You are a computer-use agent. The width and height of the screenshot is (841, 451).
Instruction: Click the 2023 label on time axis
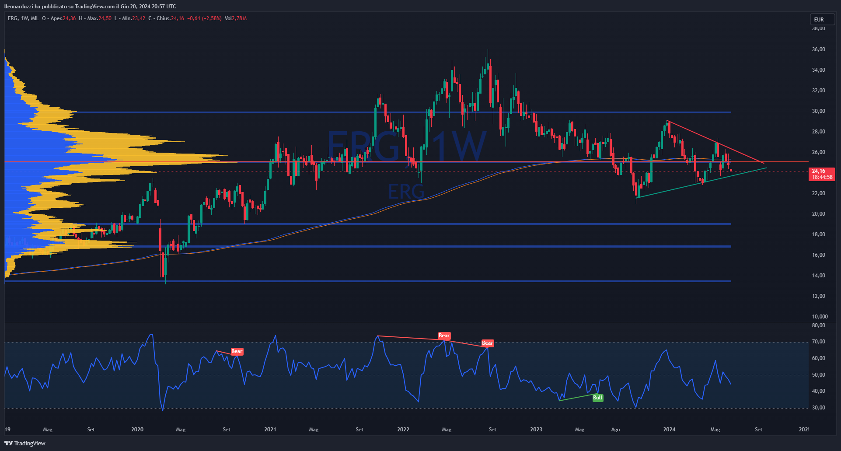(536, 430)
